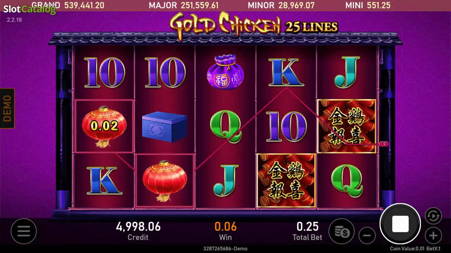This screenshot has width=451, height=253.
Task: Click the DEMO side tab
Action: (7, 108)
